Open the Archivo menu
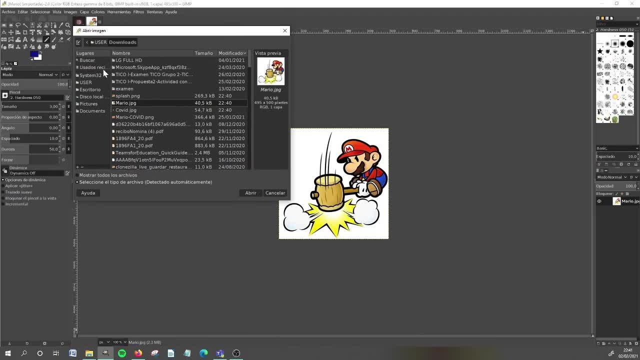This screenshot has width=640, height=360. (x=8, y=12)
